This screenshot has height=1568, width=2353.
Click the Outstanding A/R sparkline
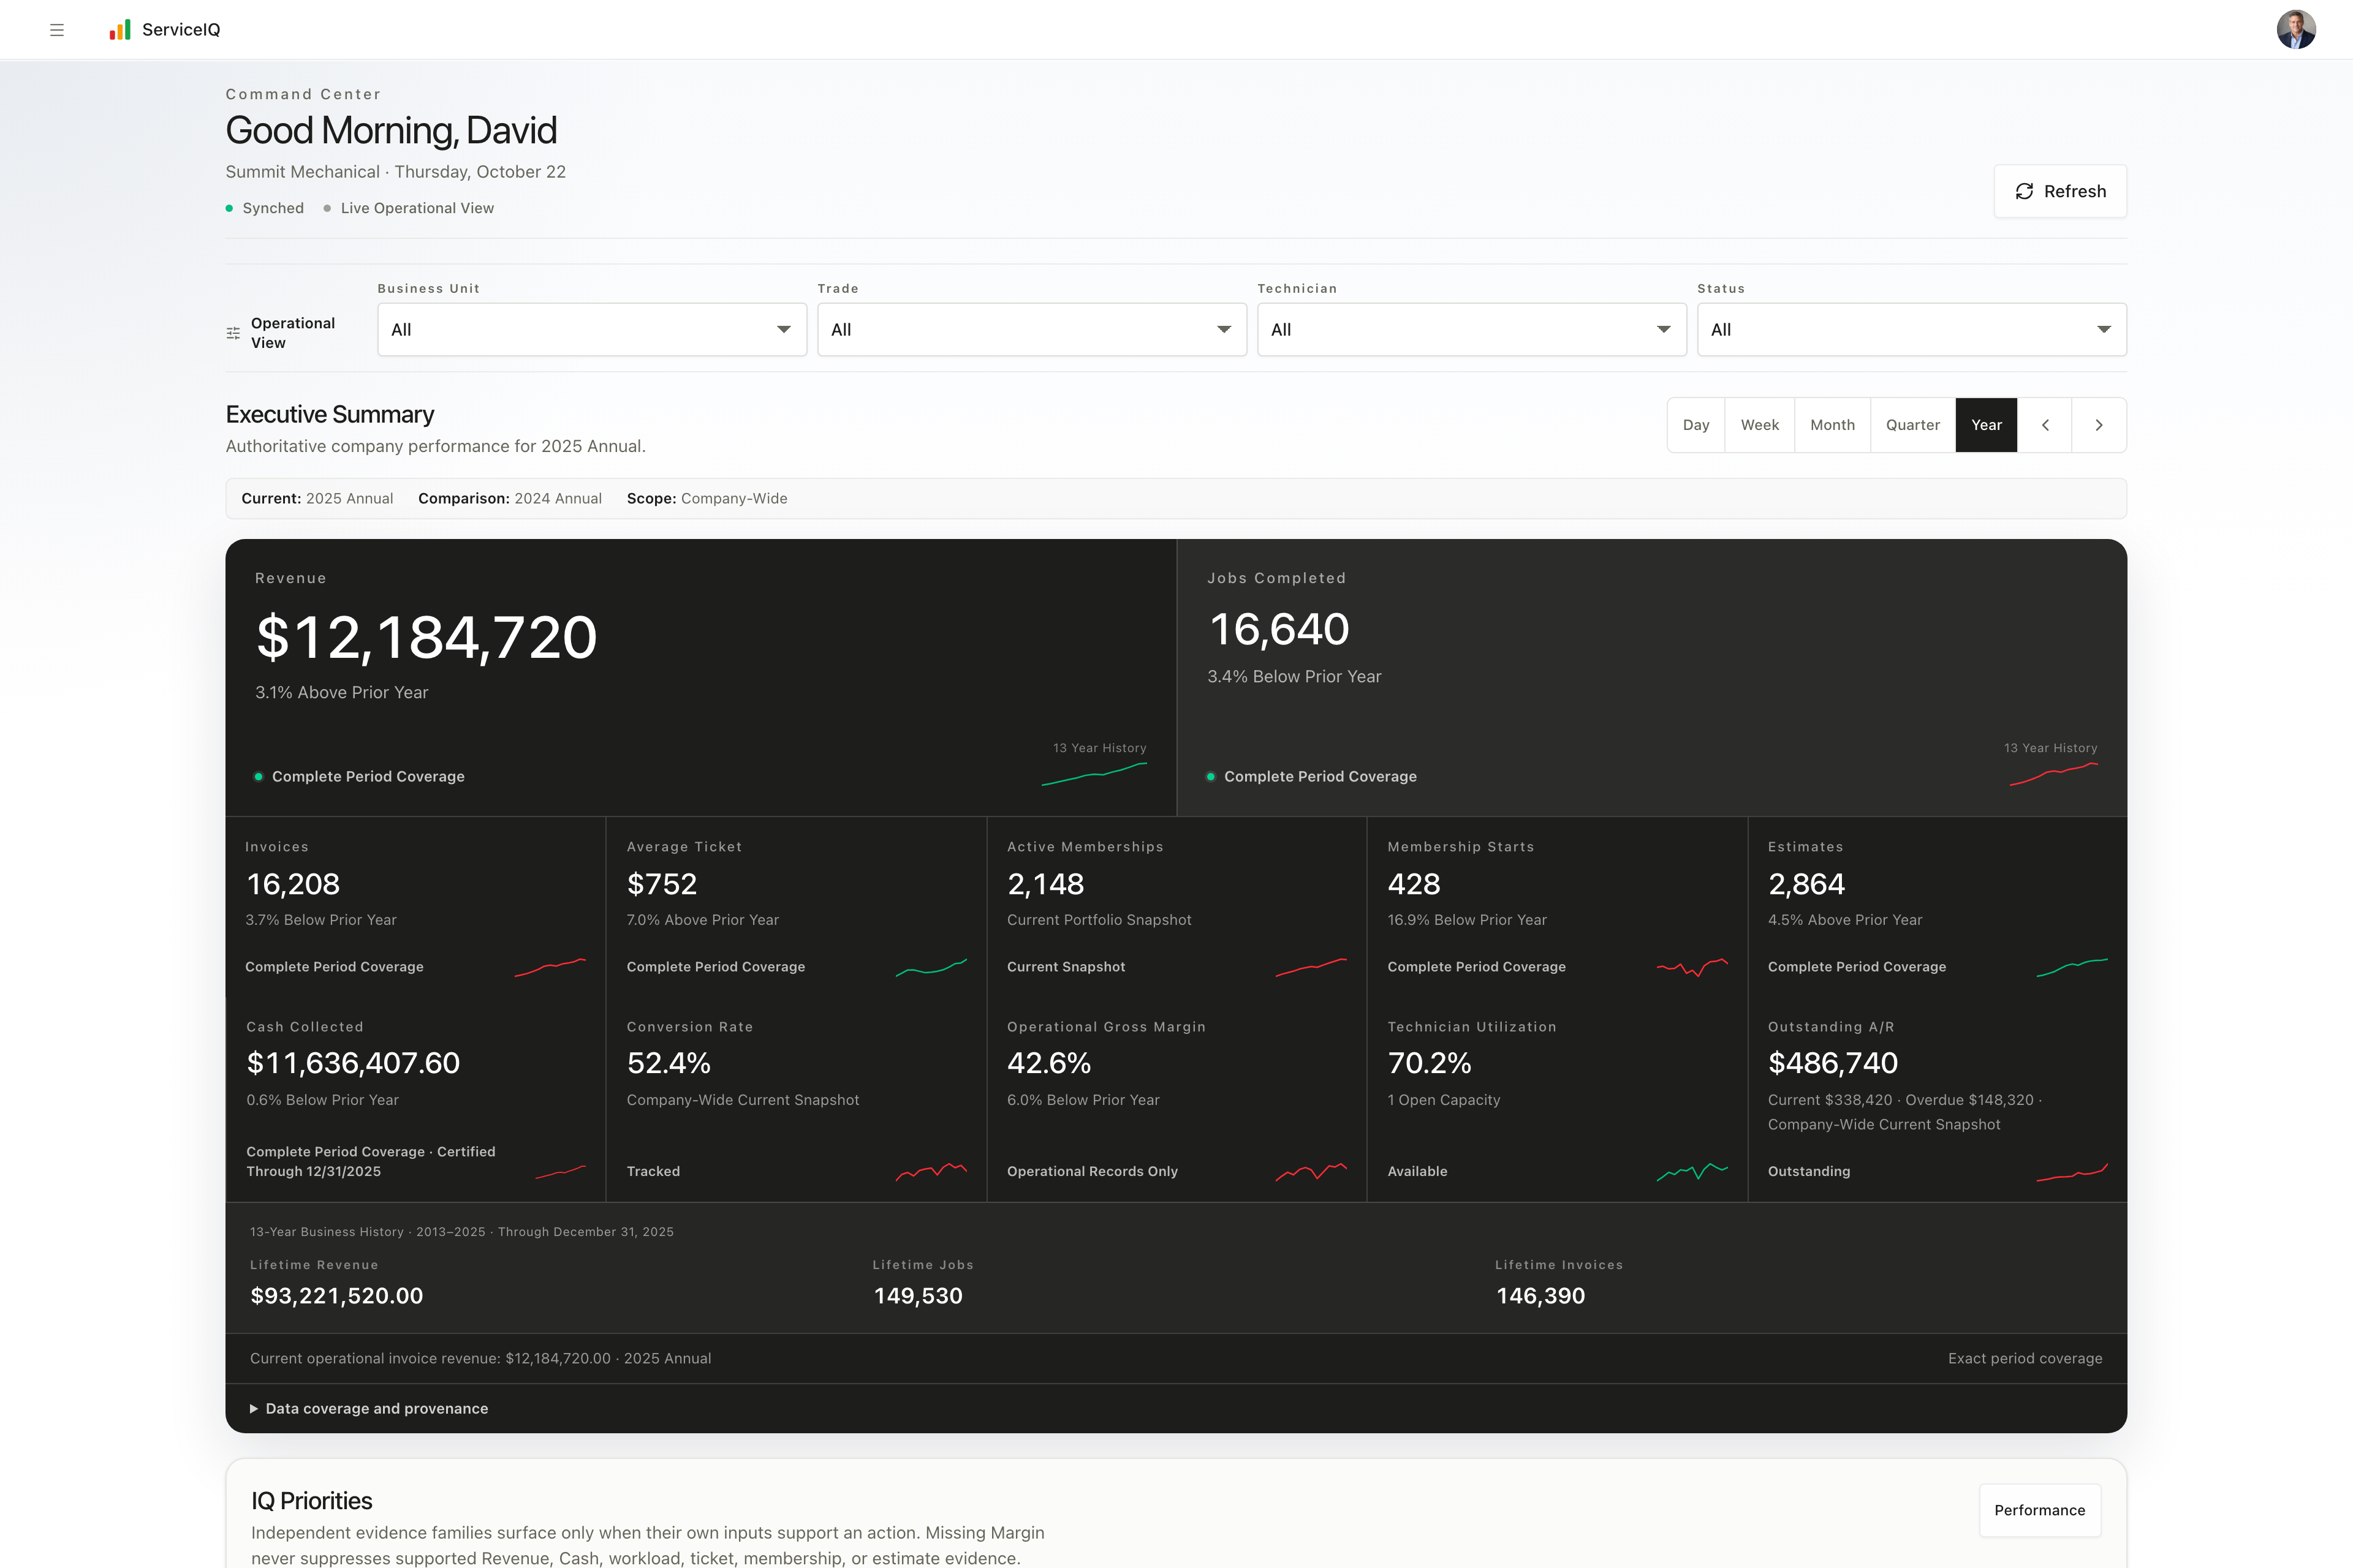click(x=2073, y=1172)
